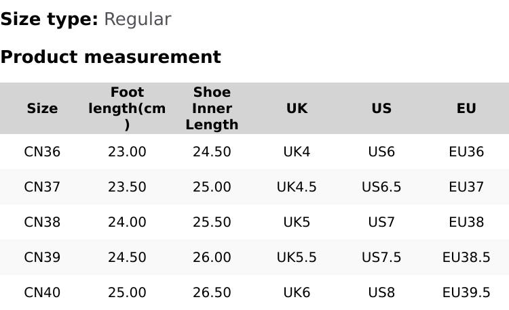Click the UK column header

point(297,108)
